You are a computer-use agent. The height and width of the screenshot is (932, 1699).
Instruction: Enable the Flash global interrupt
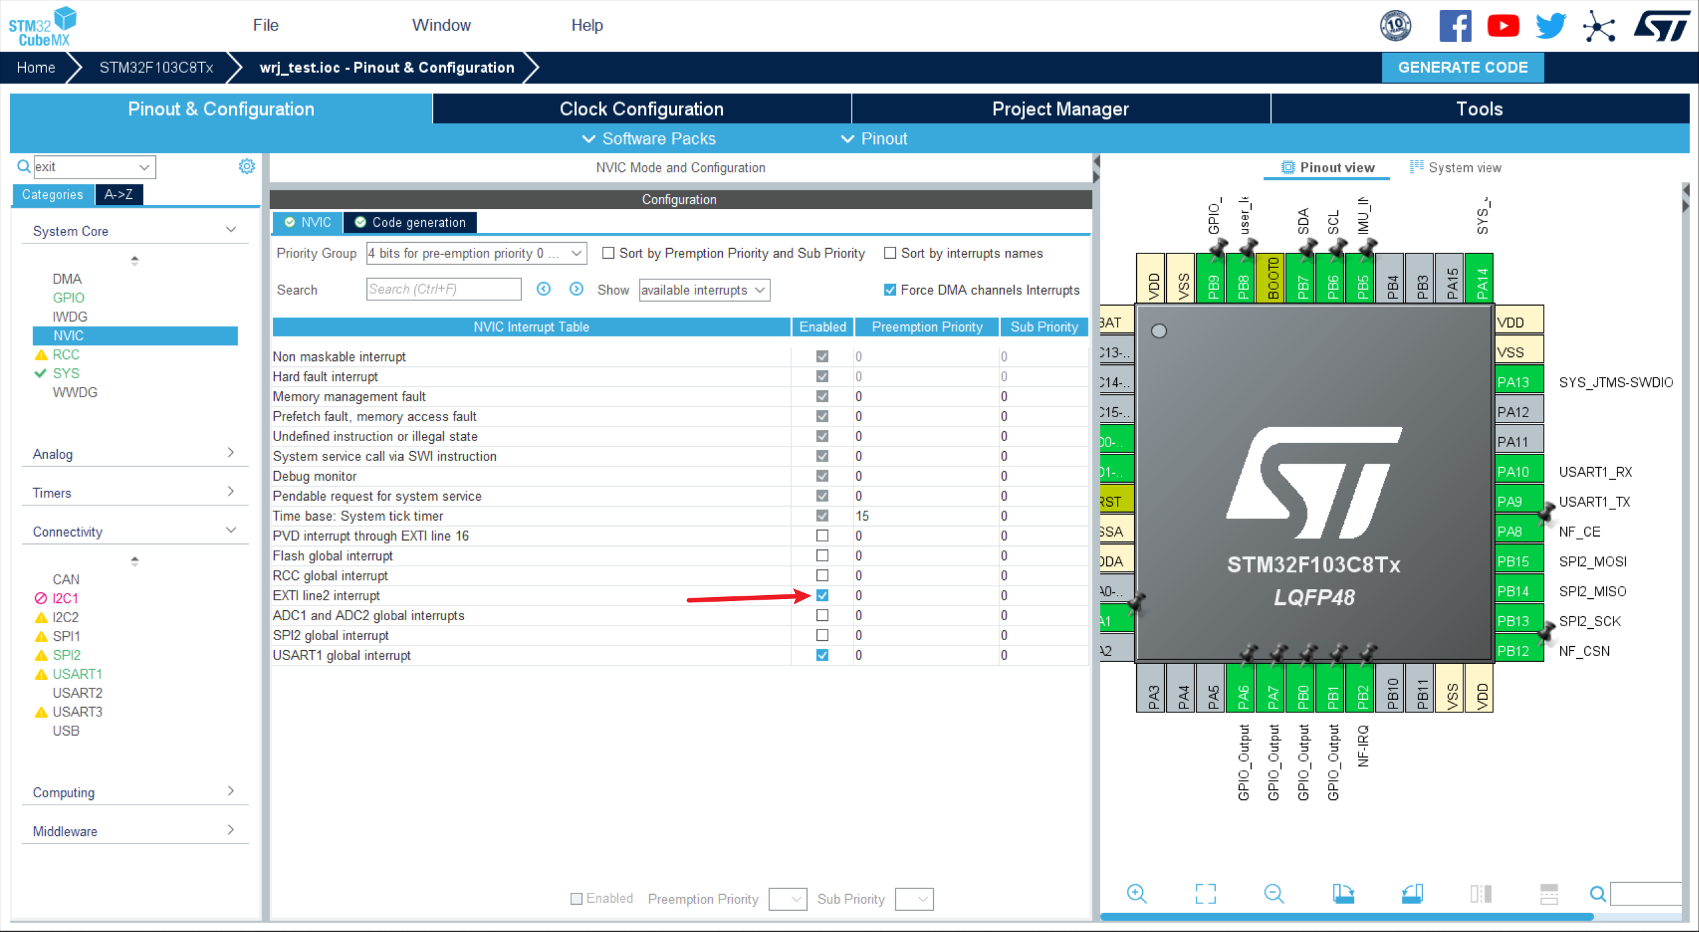pyautogui.click(x=822, y=555)
